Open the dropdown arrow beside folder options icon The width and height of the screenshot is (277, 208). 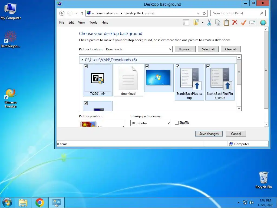(x=203, y=22)
